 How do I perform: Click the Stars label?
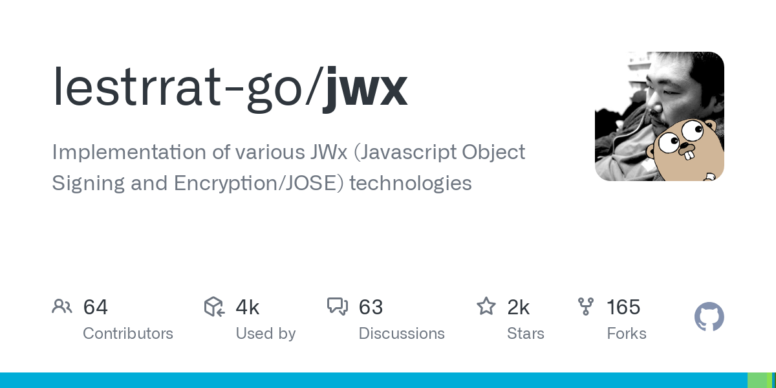(526, 334)
